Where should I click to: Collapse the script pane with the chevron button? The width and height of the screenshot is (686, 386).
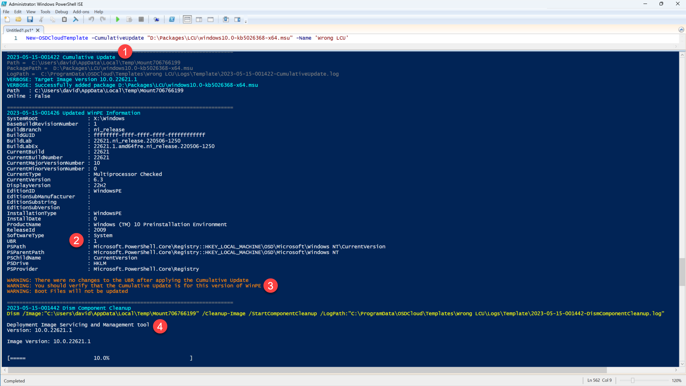[x=681, y=30]
